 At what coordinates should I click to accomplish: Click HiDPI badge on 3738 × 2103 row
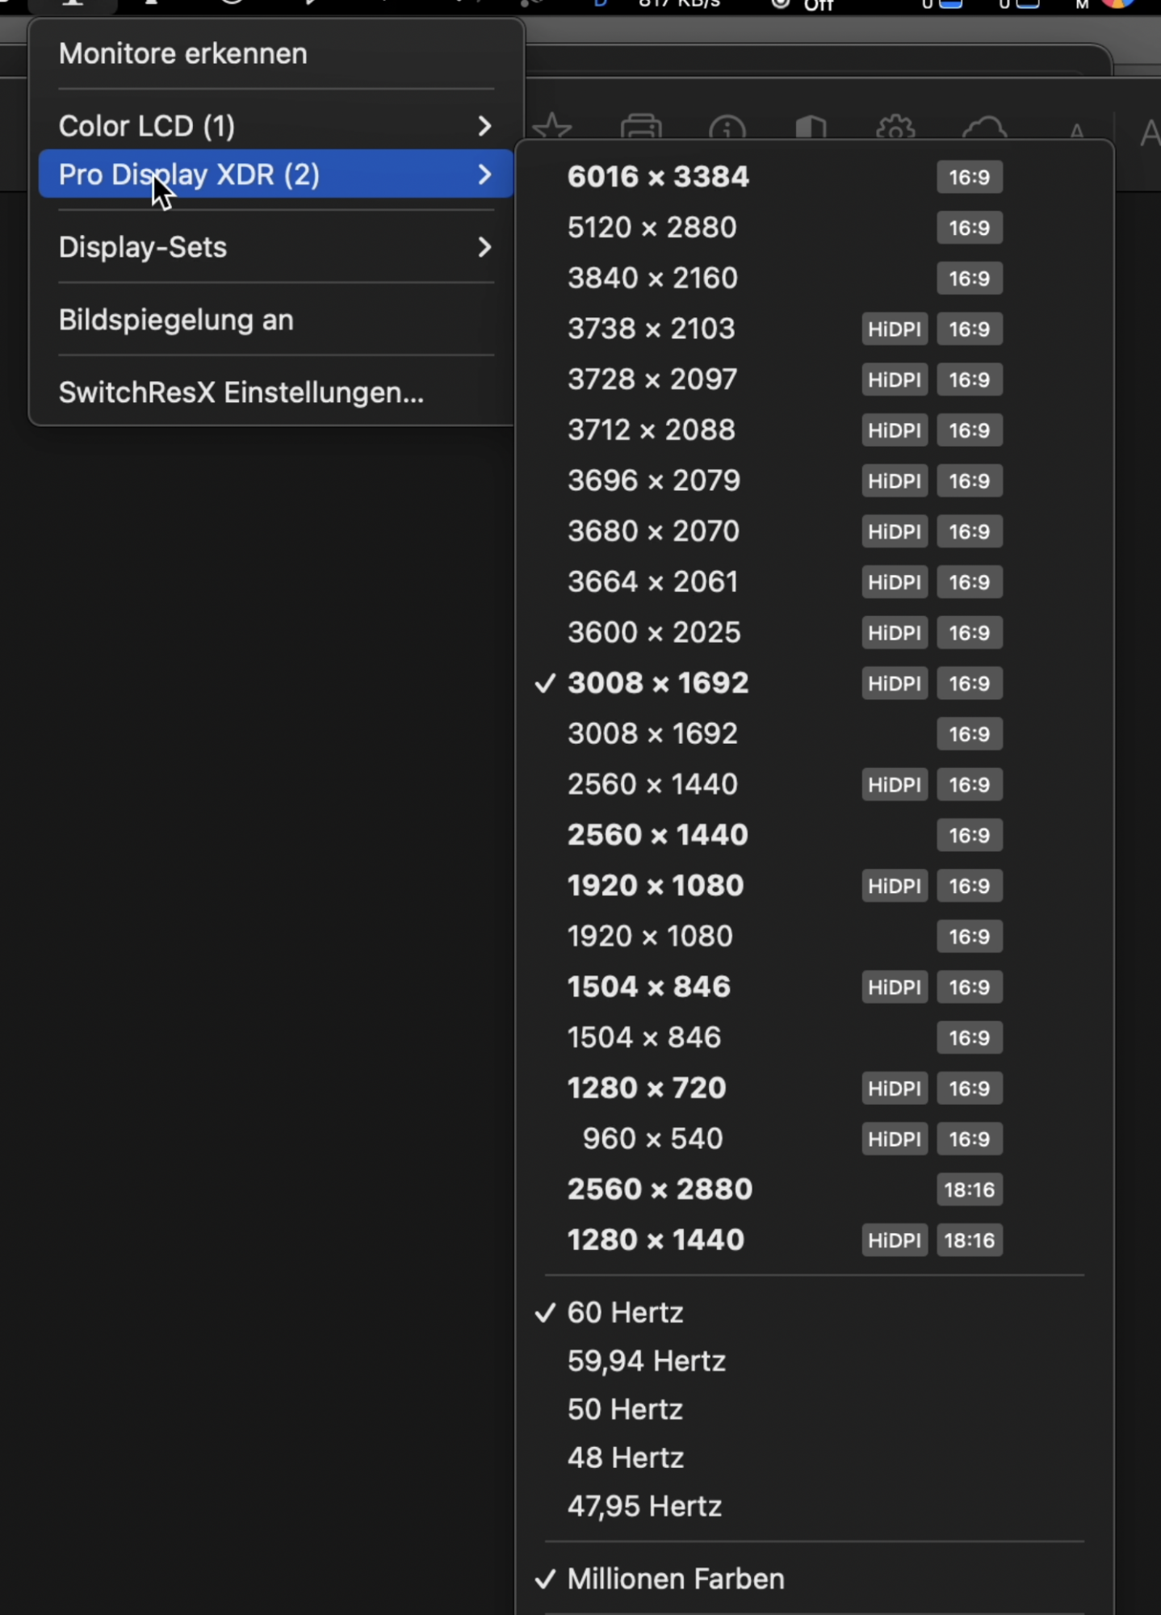[895, 329]
